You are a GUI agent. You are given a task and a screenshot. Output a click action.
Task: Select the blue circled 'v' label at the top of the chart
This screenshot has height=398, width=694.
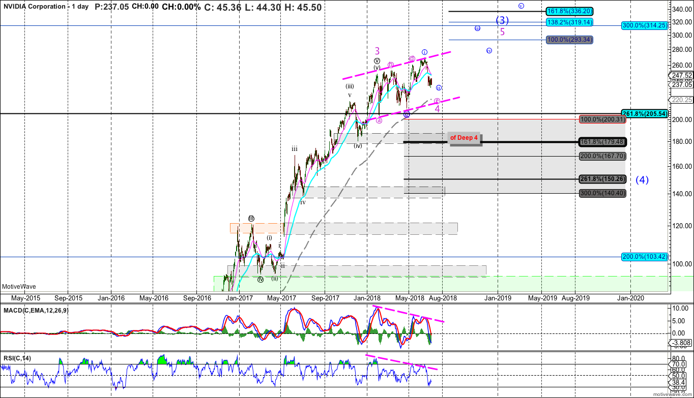tap(521, 6)
